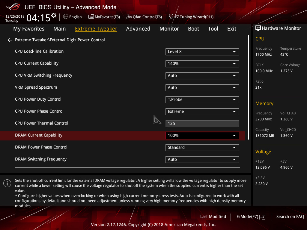Image resolution: width=307 pixels, height=230 pixels.
Task: Expand DRAM Switching Frequency dropdown
Action: [202, 160]
